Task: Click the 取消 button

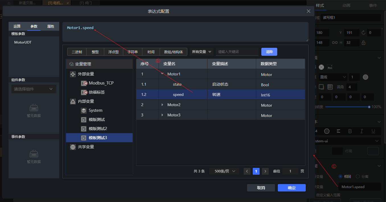Action: click(x=261, y=188)
